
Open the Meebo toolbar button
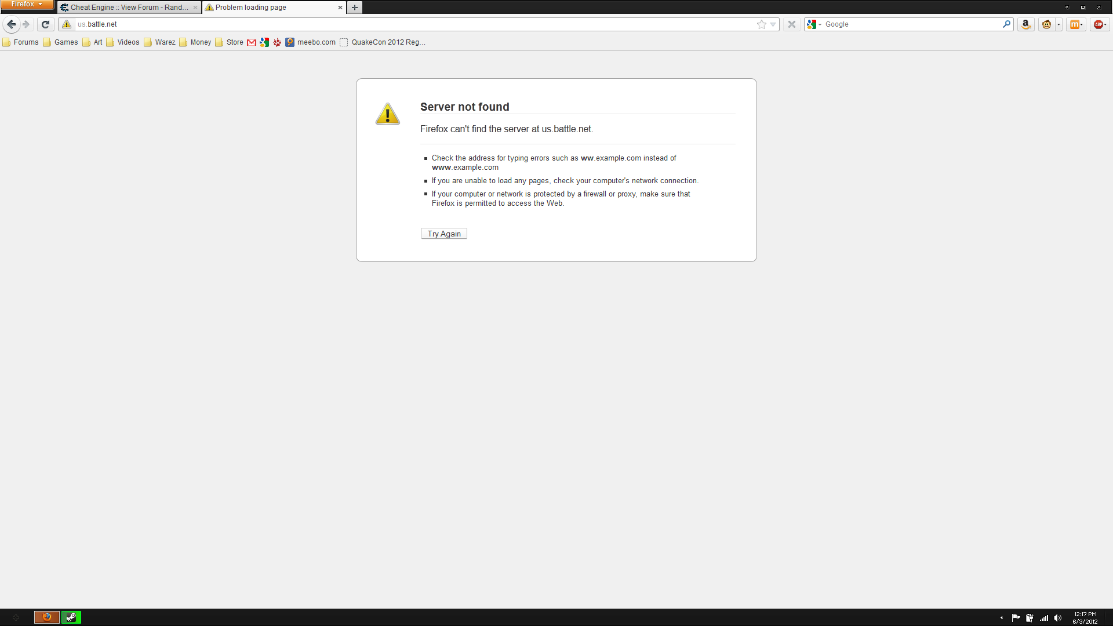pyautogui.click(x=1076, y=24)
